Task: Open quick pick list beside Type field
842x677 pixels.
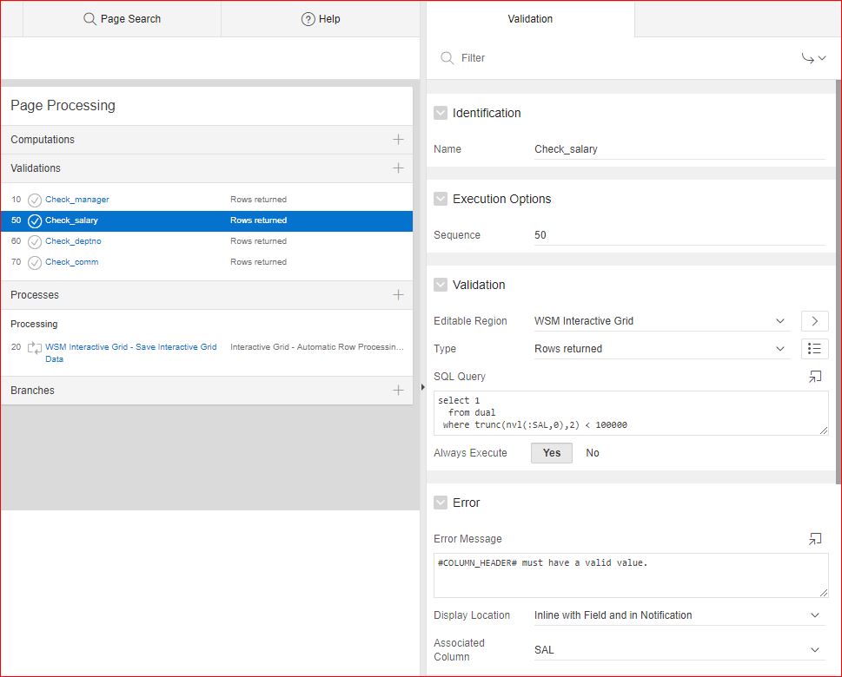Action: [x=814, y=349]
